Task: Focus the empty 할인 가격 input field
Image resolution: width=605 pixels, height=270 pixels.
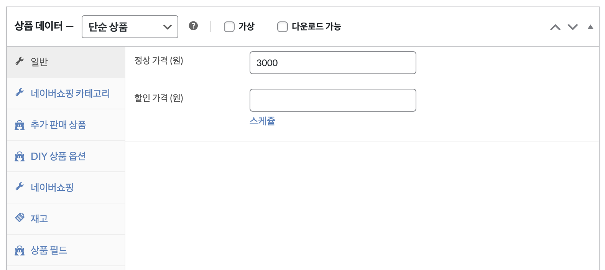Action: (x=333, y=100)
